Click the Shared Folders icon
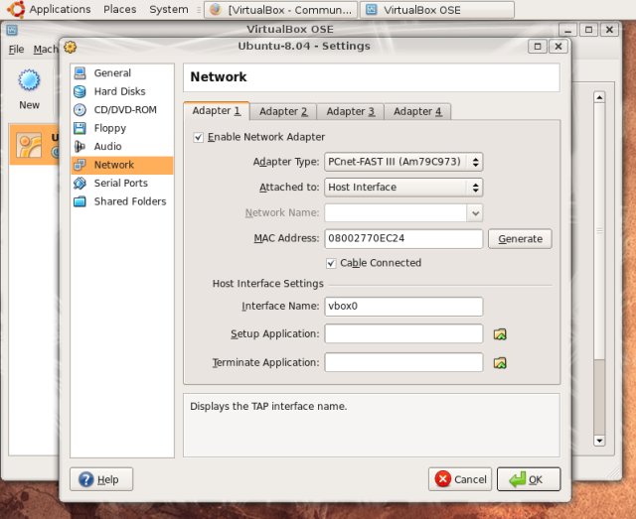 tap(79, 201)
